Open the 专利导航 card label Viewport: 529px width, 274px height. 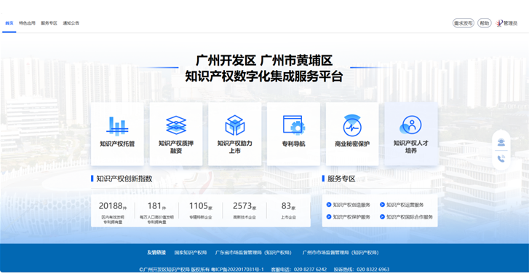point(293,144)
